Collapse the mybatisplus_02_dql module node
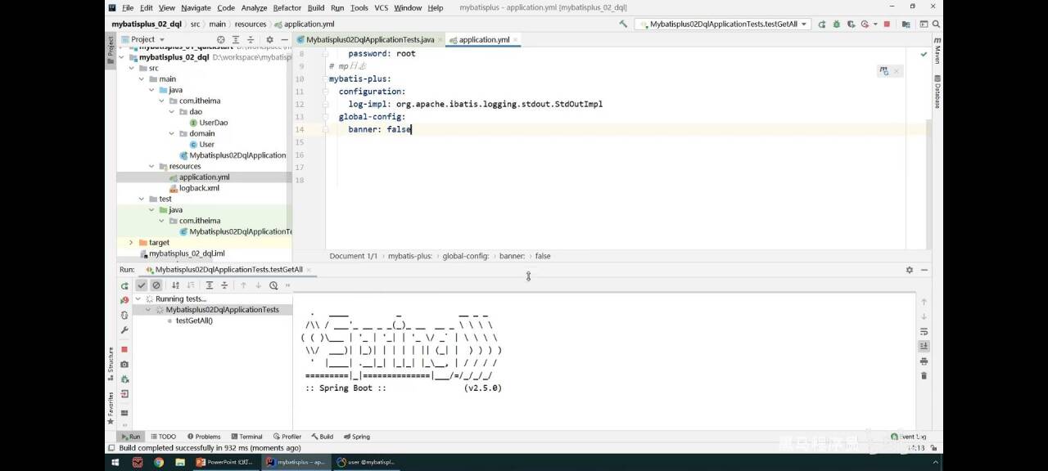Screen dimensions: 1048x471 (x=123, y=57)
